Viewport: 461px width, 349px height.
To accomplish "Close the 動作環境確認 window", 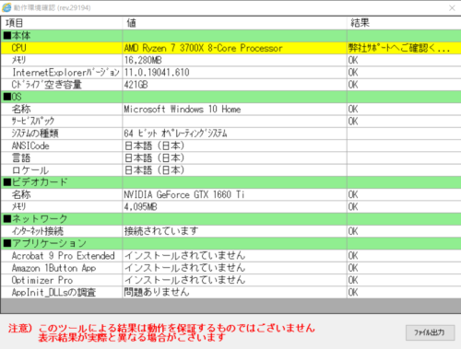I will (x=452, y=8).
